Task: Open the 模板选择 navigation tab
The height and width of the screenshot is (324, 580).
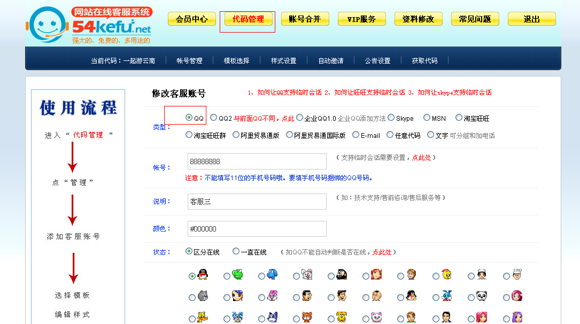Action: (236, 61)
